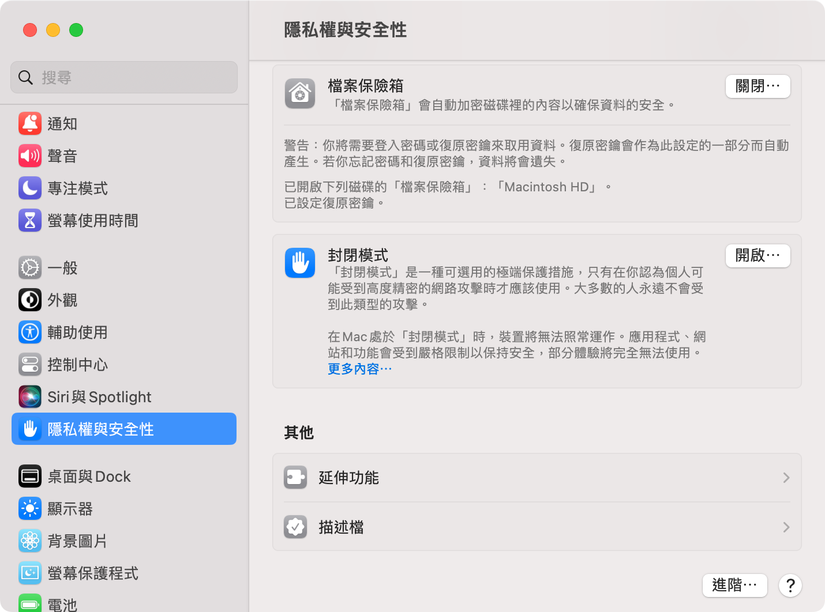Viewport: 825px width, 612px height.
Task: Expand the 延伸功能 row chevron
Action: click(786, 478)
